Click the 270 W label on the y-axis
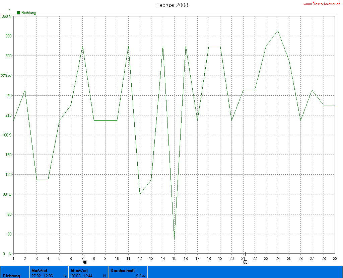The image size is (343, 278). (6, 76)
